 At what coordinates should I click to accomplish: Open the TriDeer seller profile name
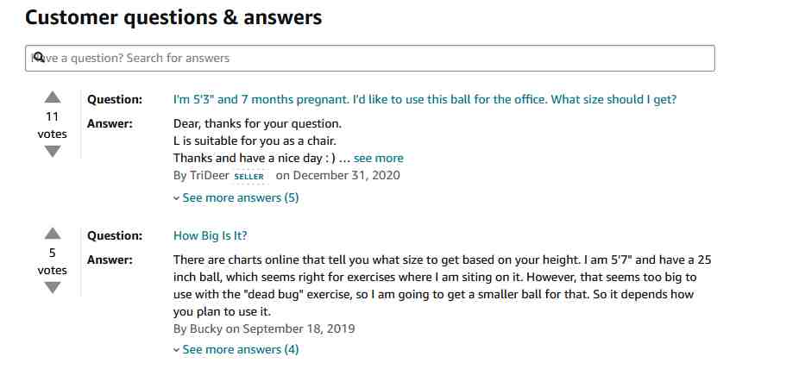210,176
